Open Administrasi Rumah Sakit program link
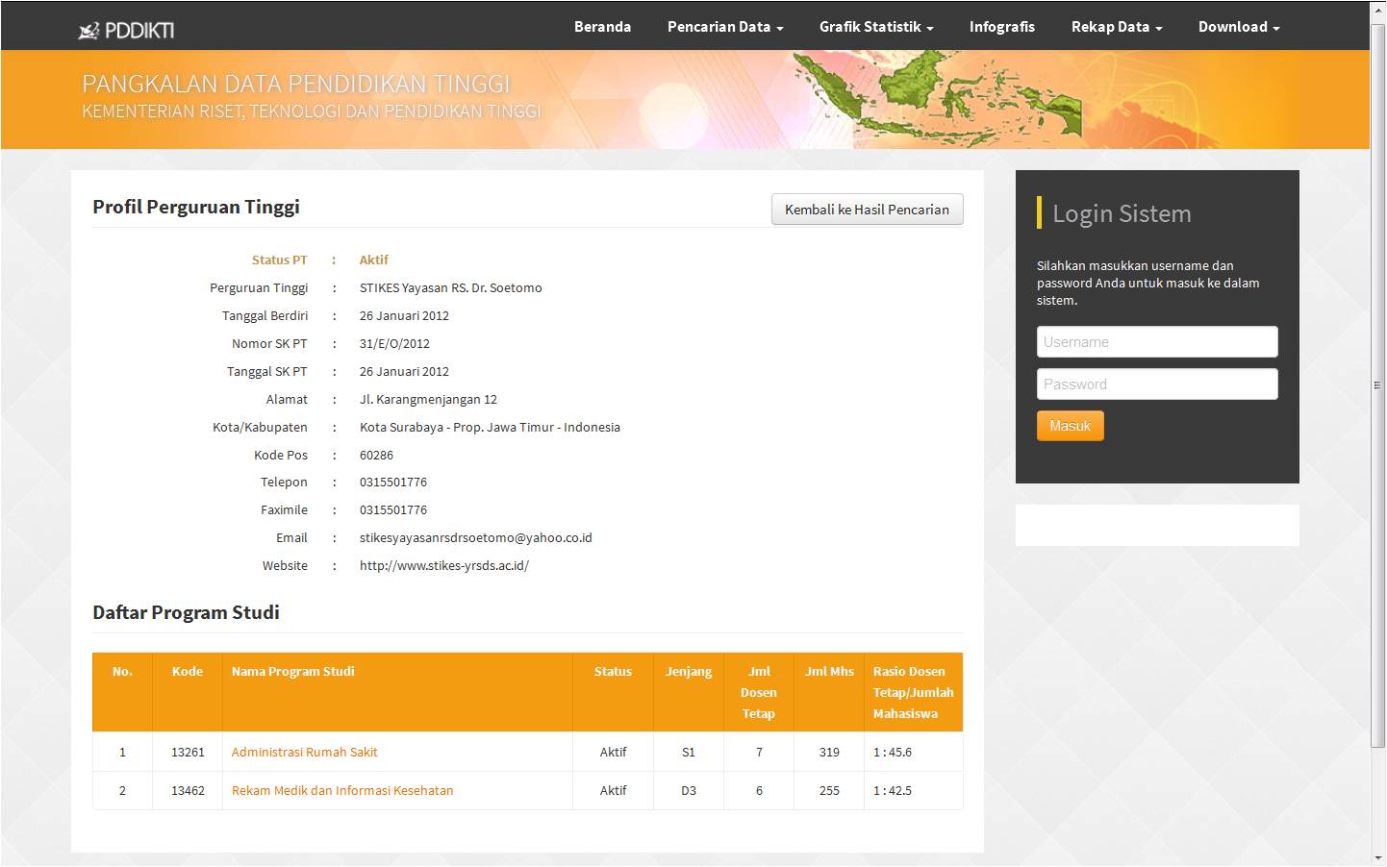The height and width of the screenshot is (867, 1387). [x=304, y=753]
